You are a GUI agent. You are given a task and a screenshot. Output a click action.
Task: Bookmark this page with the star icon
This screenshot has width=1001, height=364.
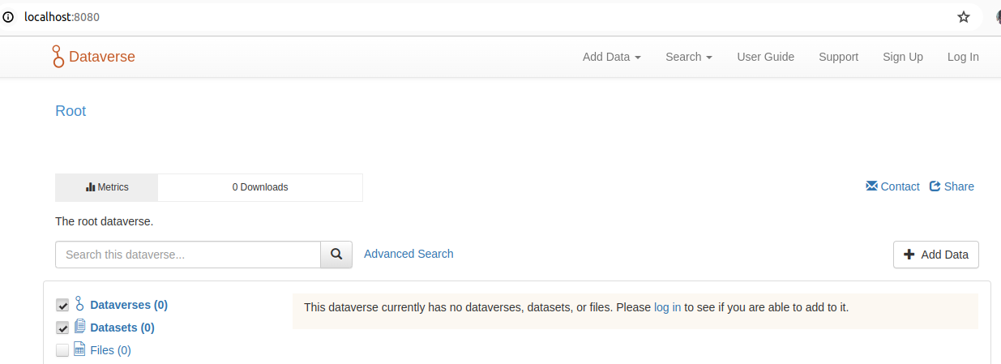point(964,17)
